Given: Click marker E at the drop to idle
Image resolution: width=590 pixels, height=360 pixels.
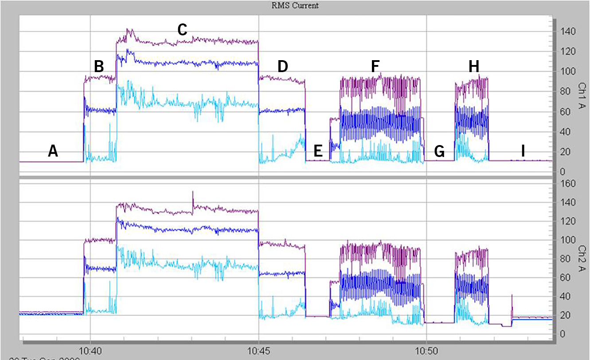Looking at the screenshot, I should 318,151.
